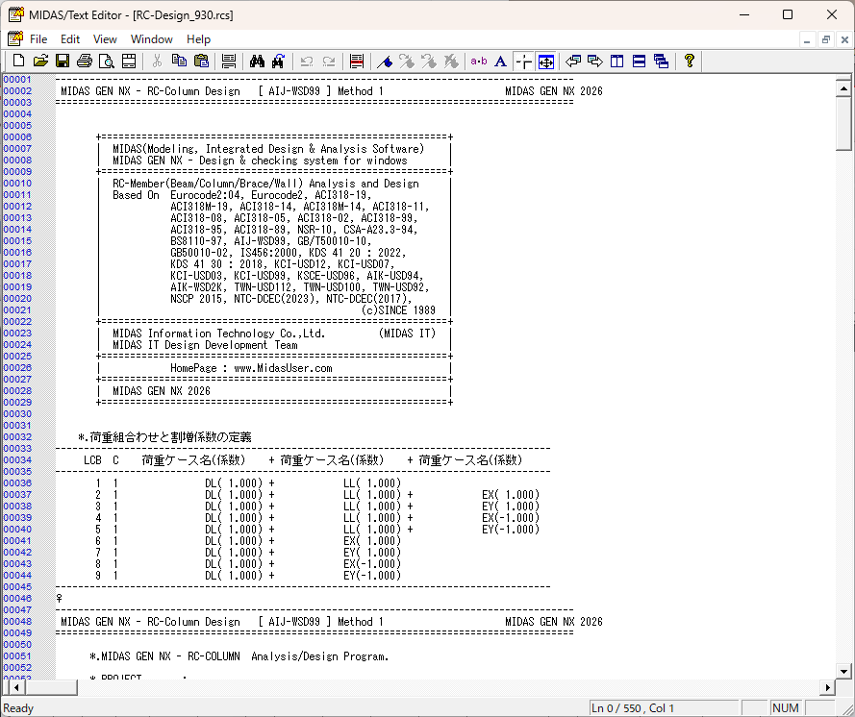This screenshot has width=855, height=717.
Task: Close the RC-Design_930.rcs document
Action: coord(844,39)
